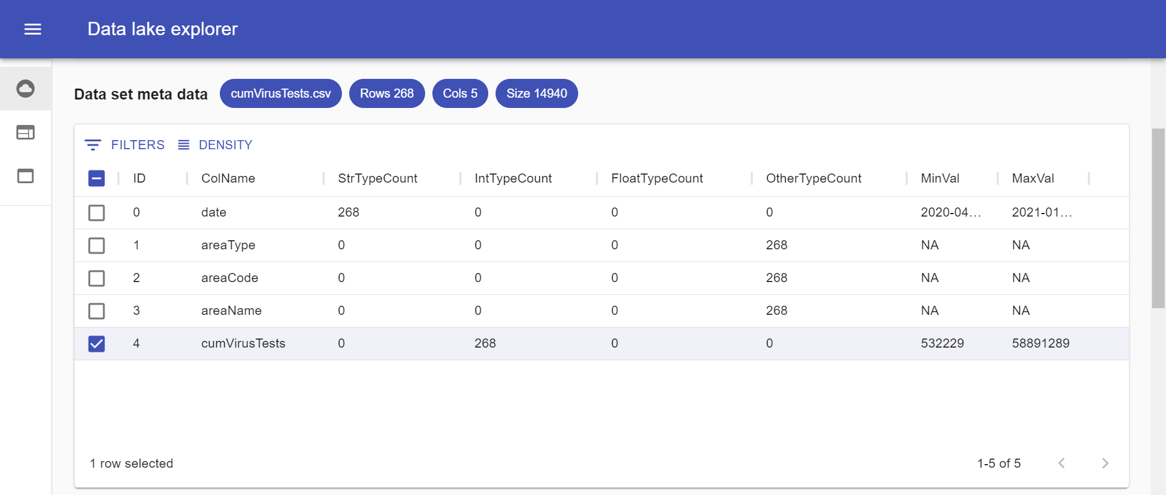Toggle the select-all header checkbox

pyautogui.click(x=97, y=178)
